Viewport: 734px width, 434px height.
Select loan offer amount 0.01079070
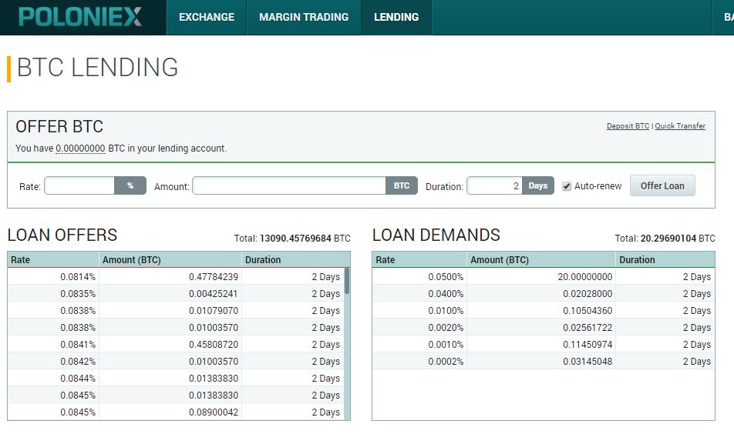point(214,310)
